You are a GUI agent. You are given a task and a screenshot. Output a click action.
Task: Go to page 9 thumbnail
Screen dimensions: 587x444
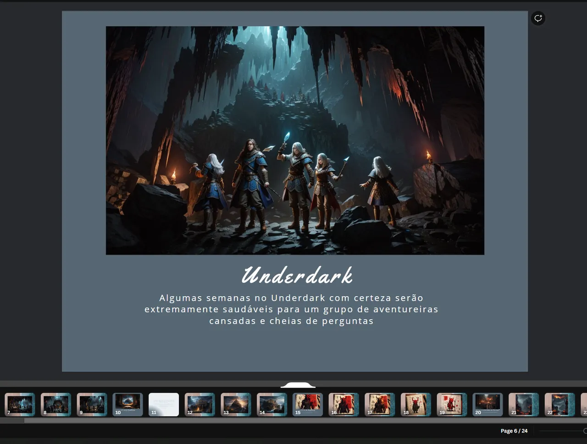coord(92,405)
